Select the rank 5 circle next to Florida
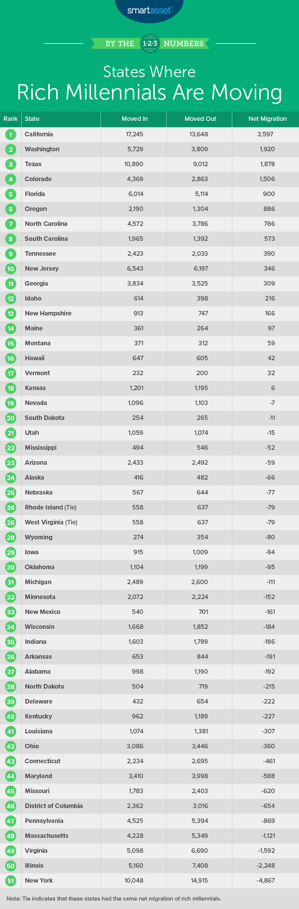The image size is (299, 909). pyautogui.click(x=10, y=194)
